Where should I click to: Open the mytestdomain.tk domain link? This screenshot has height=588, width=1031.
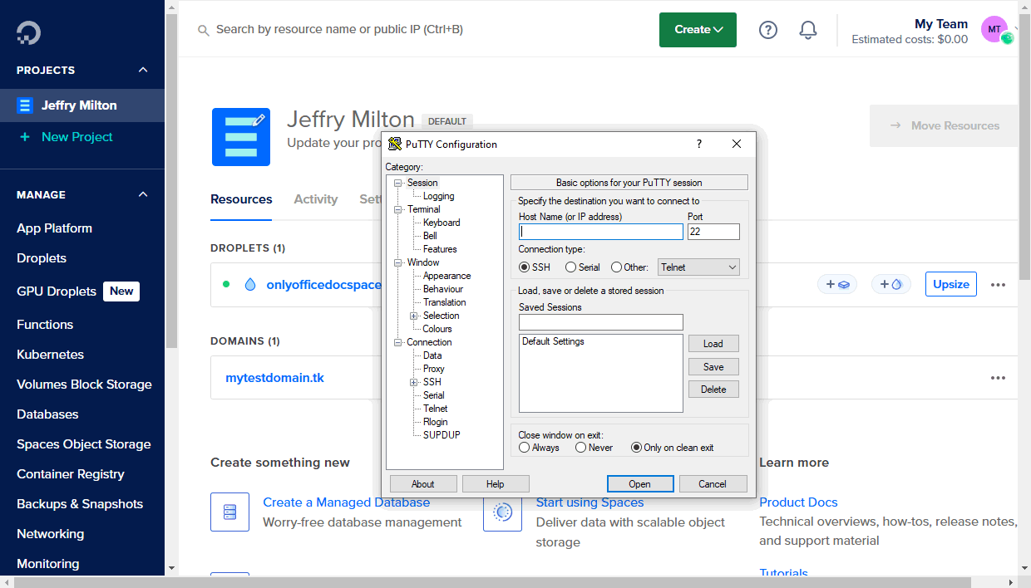(274, 378)
